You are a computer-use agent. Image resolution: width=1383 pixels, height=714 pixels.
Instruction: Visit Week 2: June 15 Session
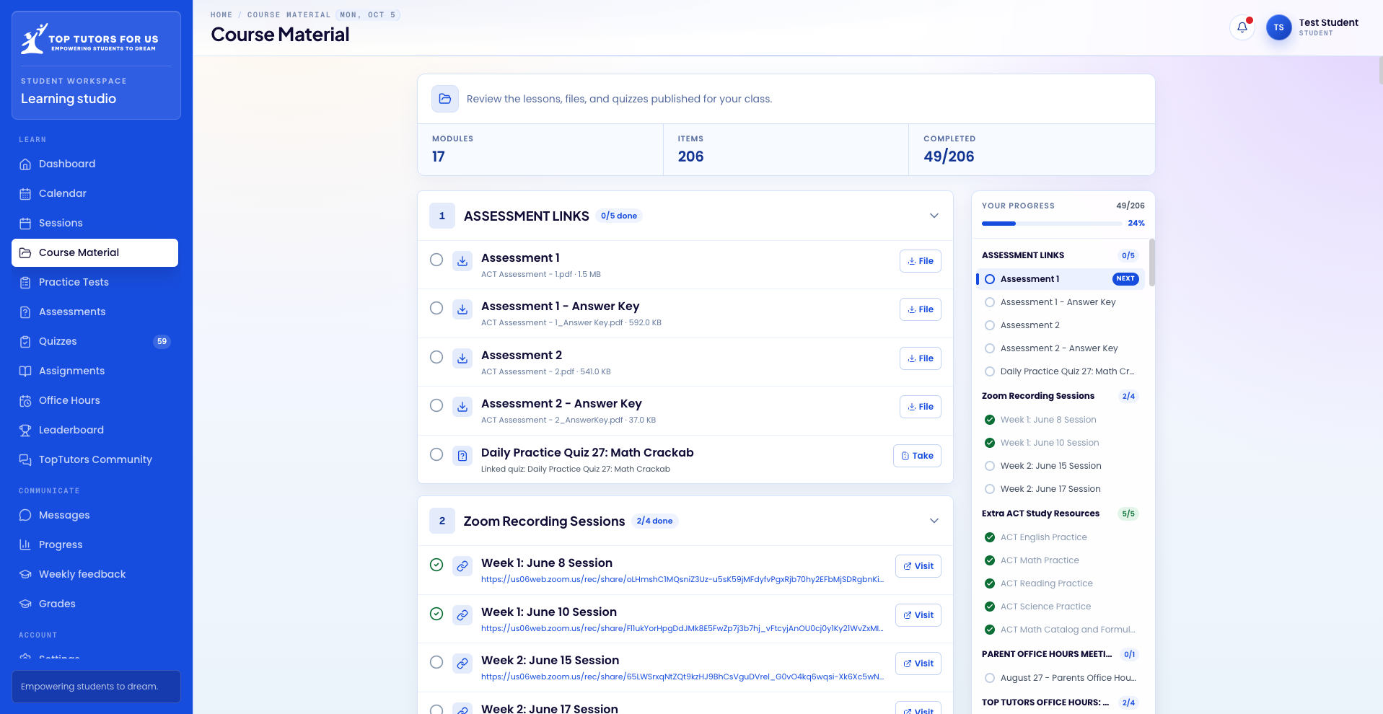point(918,664)
